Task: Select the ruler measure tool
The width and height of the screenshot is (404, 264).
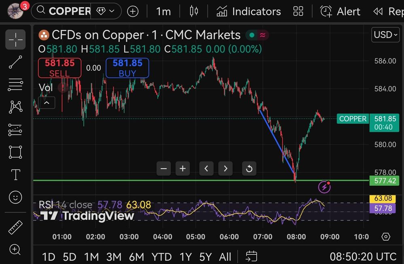Action: coord(15,227)
